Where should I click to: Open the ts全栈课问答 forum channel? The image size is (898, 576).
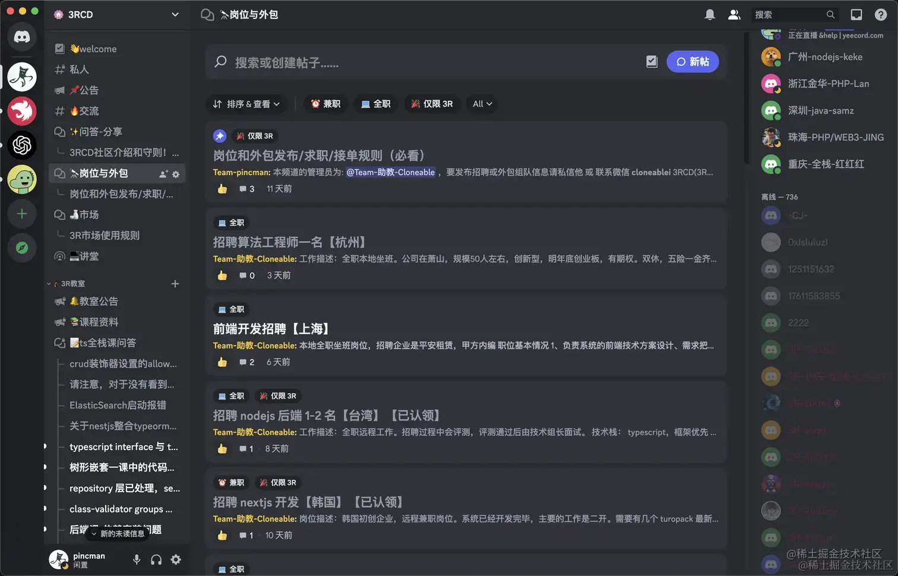point(117,343)
